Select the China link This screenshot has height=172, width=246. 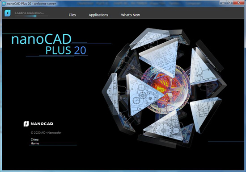(x=35, y=139)
